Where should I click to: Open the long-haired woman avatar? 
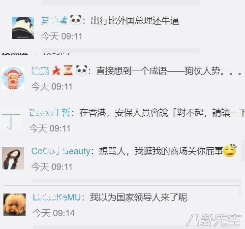coord(13,158)
